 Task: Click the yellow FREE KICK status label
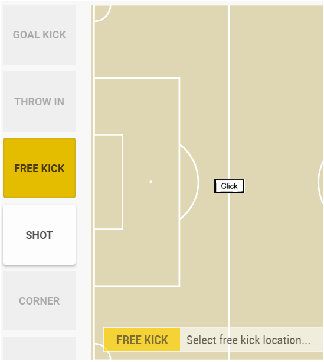[142, 340]
